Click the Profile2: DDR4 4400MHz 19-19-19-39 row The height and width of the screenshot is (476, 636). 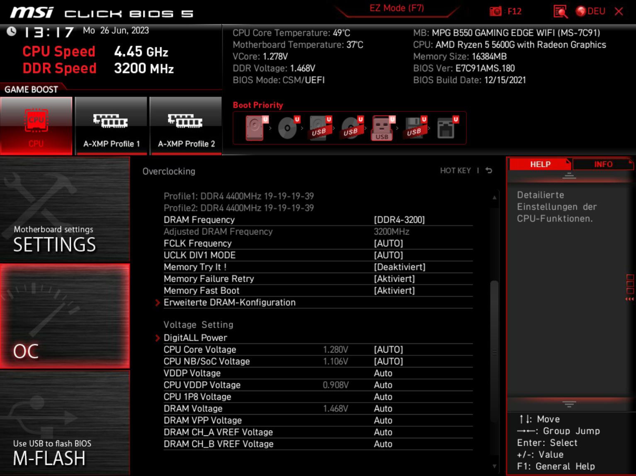(239, 208)
